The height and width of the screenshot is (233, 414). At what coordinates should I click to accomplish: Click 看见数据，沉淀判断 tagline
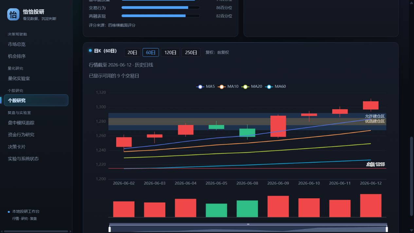(40, 19)
